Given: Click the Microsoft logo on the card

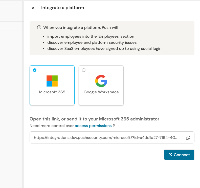Looking at the screenshot, I should (x=52, y=81).
